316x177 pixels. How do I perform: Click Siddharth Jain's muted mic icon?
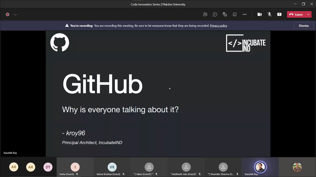(x=200, y=174)
